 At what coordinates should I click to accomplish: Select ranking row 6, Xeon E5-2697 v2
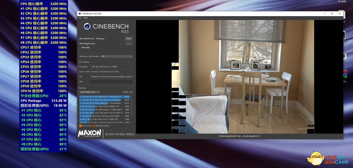(x=105, y=113)
